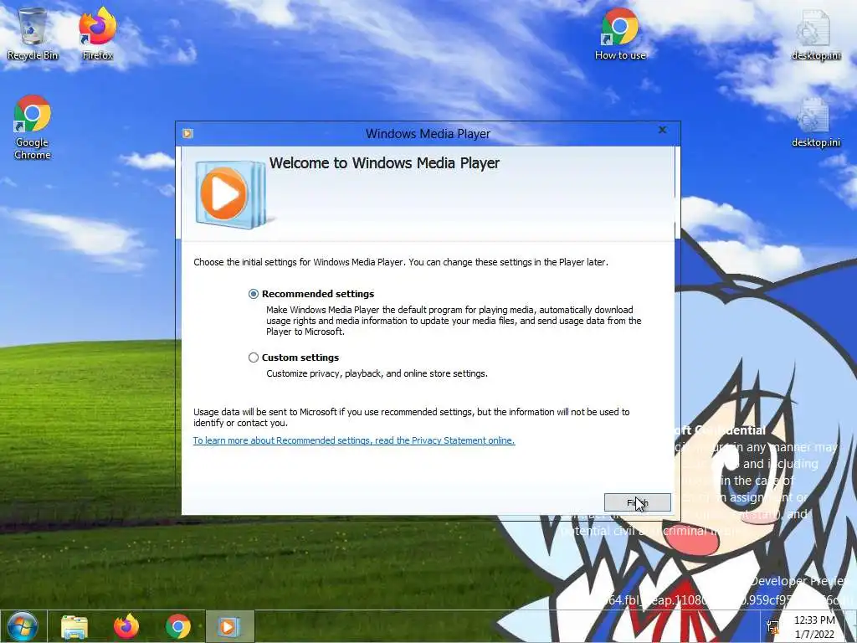Select the Firefox desktop shortcut
This screenshot has width=857, height=643.
(98, 34)
